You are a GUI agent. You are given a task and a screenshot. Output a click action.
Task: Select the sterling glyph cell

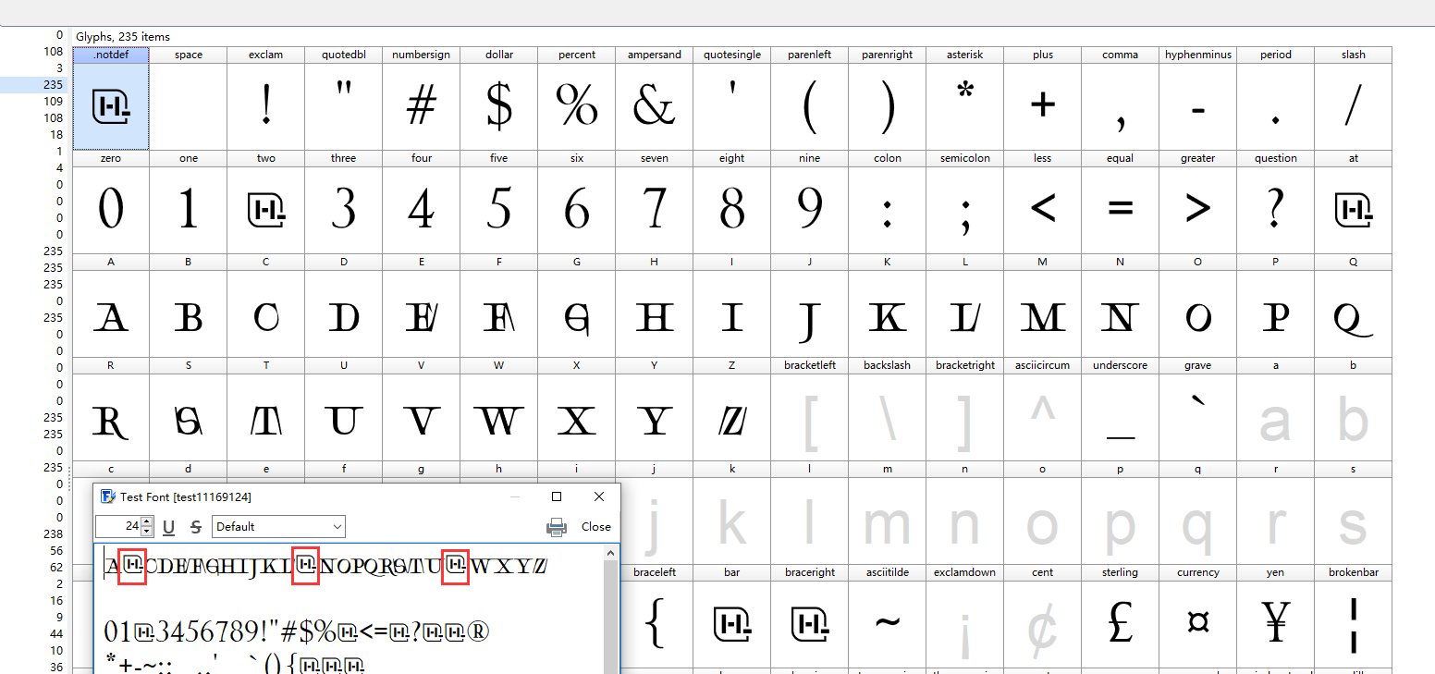coord(1121,617)
